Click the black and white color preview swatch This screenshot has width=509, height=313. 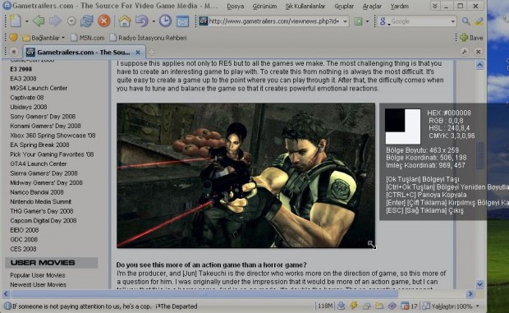403,127
